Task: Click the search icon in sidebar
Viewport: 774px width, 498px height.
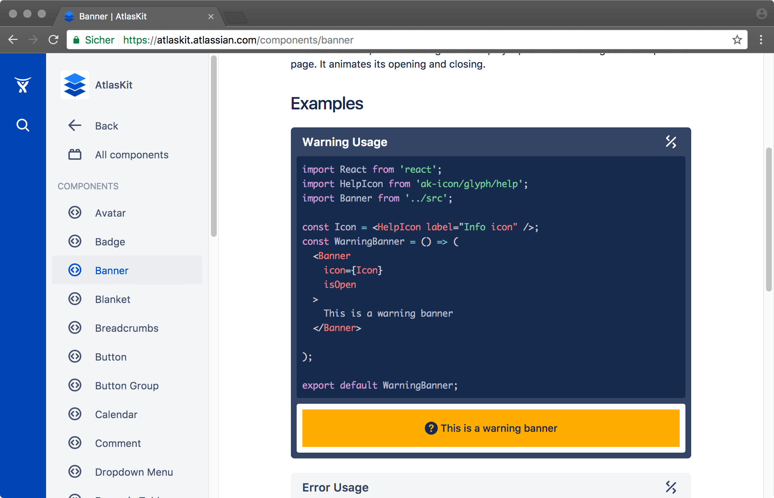Action: pos(23,124)
